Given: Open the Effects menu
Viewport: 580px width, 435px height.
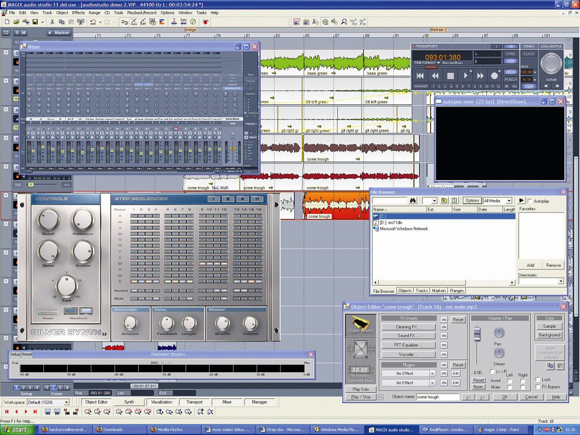Looking at the screenshot, I should [x=78, y=13].
